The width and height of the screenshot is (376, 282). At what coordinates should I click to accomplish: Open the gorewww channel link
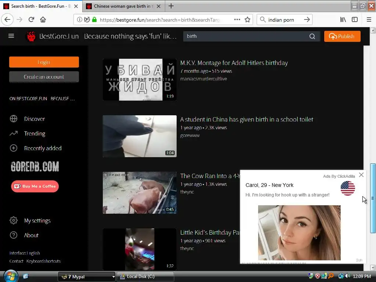click(x=190, y=135)
